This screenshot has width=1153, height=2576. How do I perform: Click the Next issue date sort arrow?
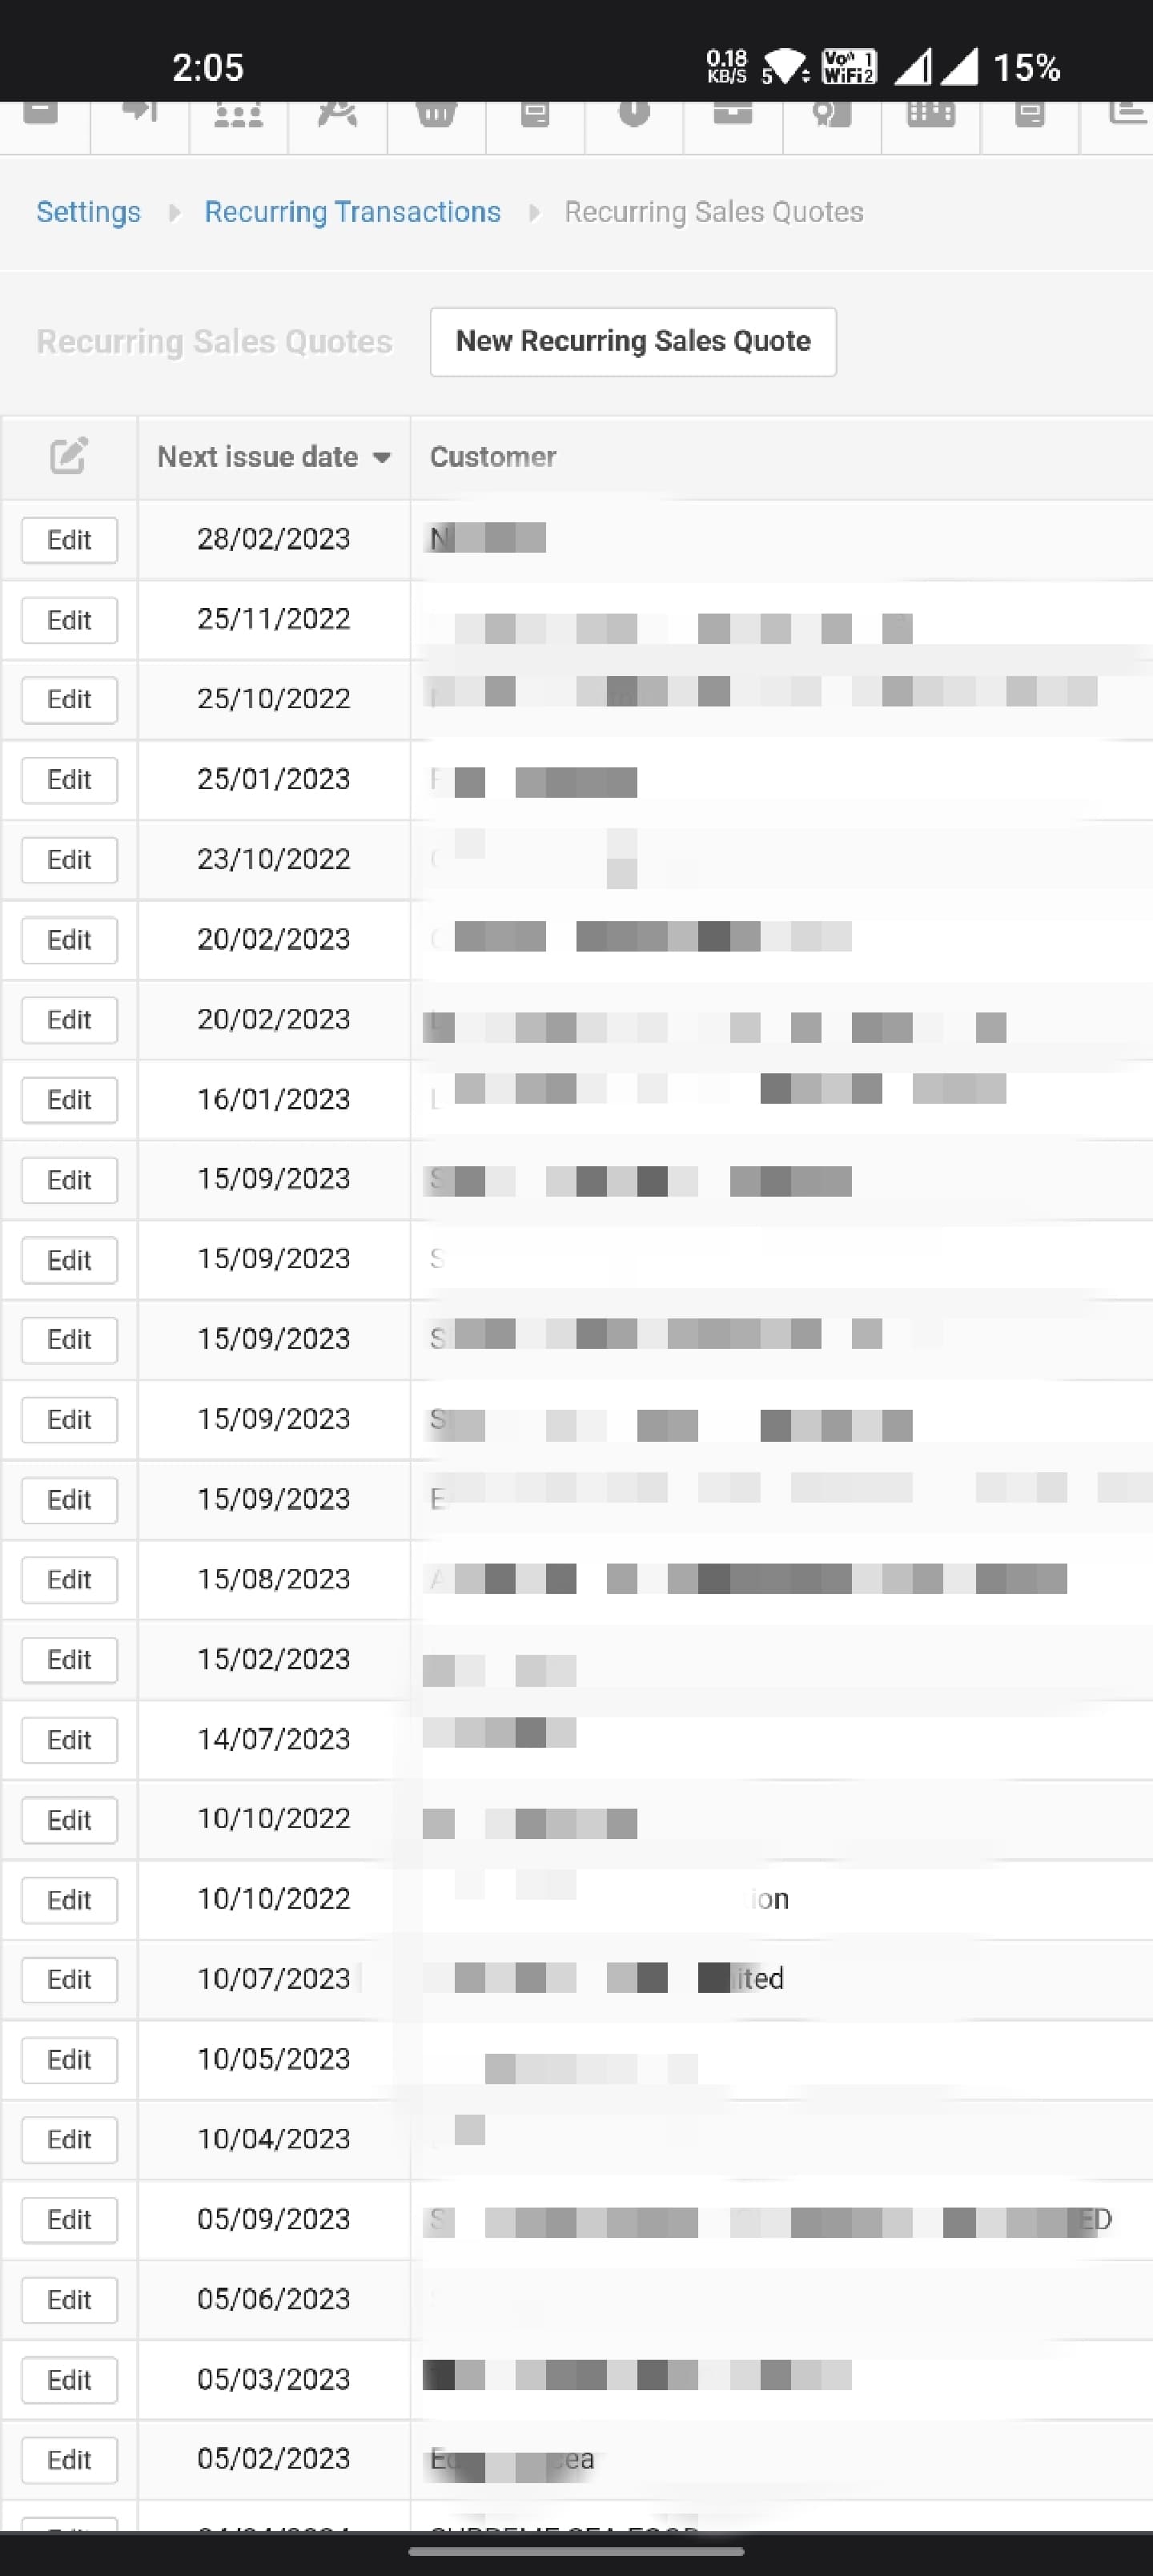click(x=381, y=458)
